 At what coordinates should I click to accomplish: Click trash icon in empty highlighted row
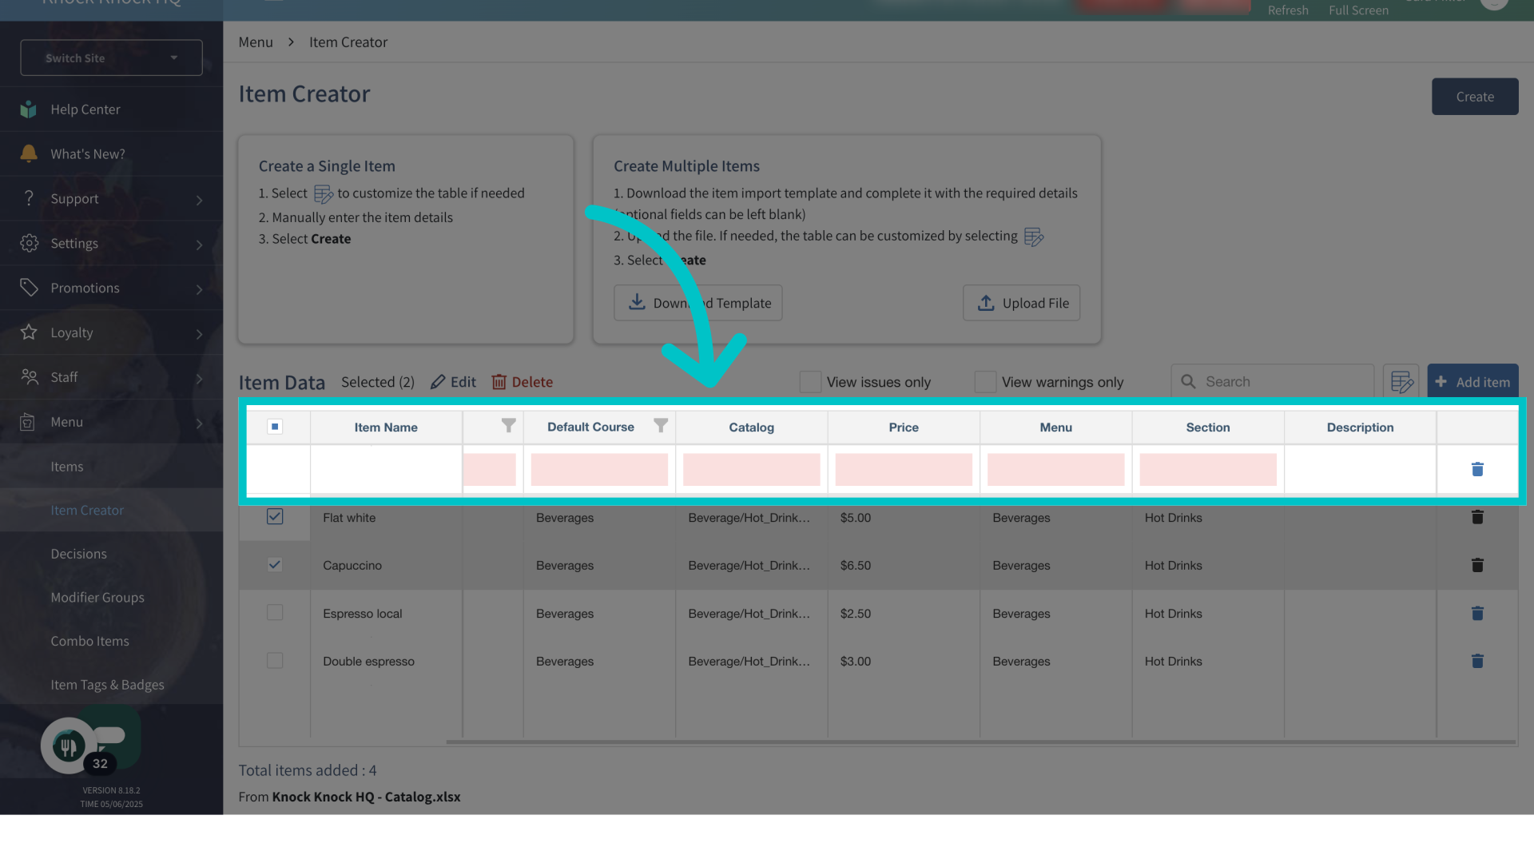[x=1477, y=469]
